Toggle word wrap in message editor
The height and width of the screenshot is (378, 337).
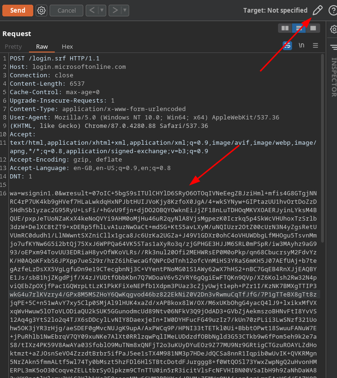287,45
